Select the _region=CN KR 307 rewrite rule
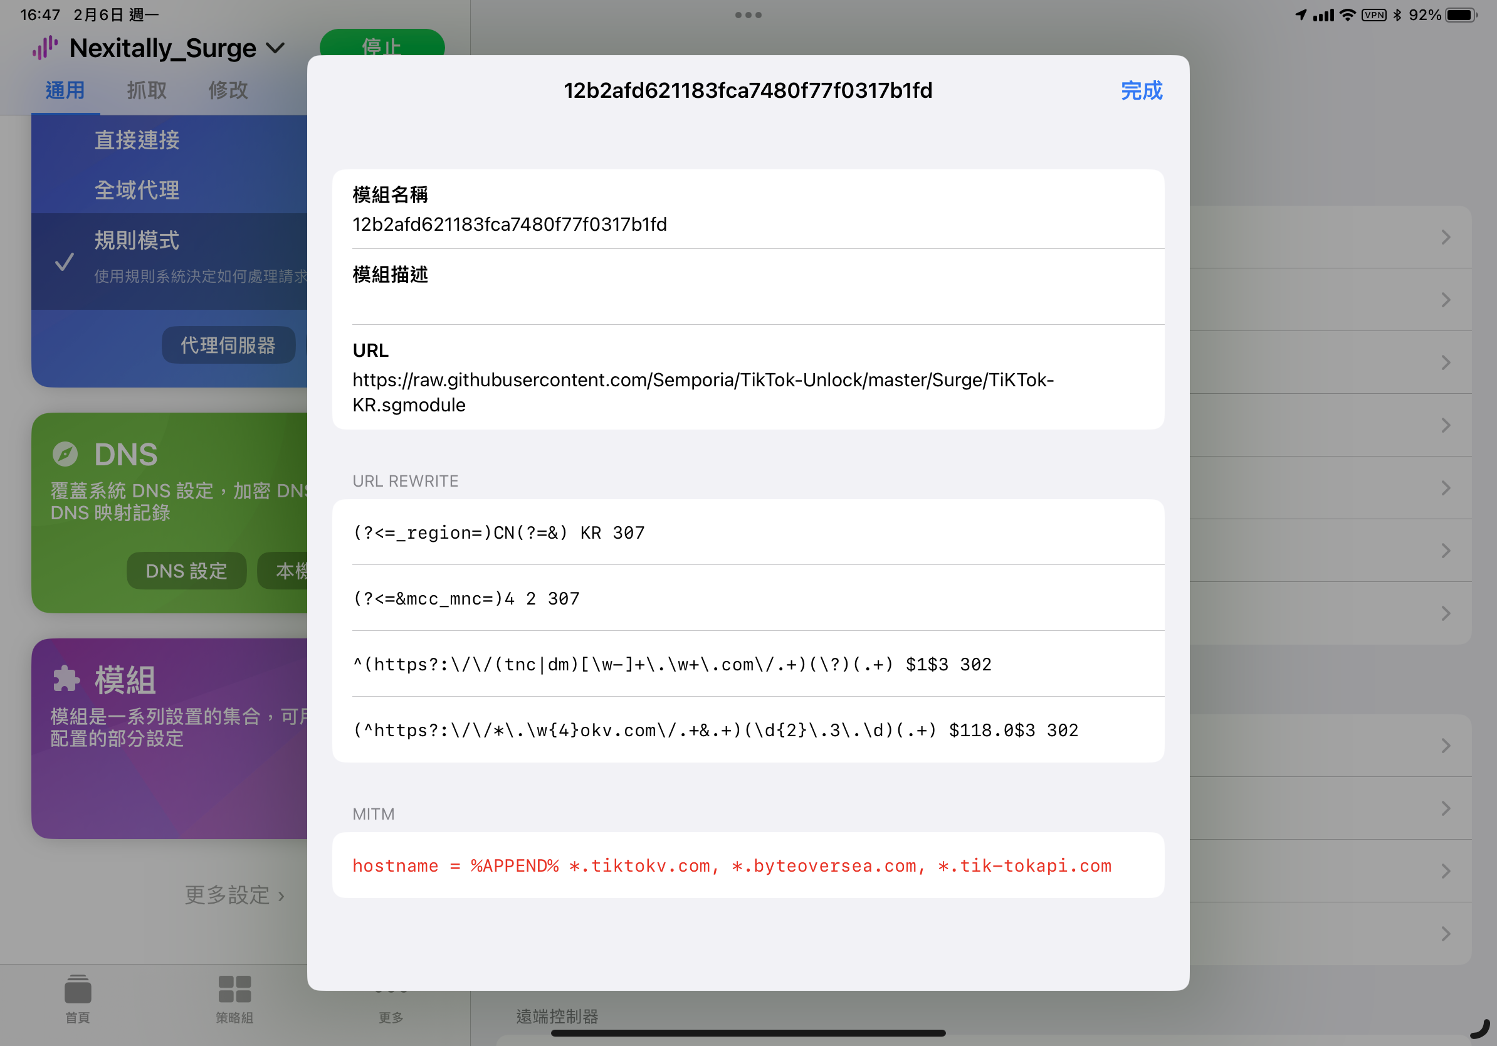1497x1046 pixels. coord(748,532)
